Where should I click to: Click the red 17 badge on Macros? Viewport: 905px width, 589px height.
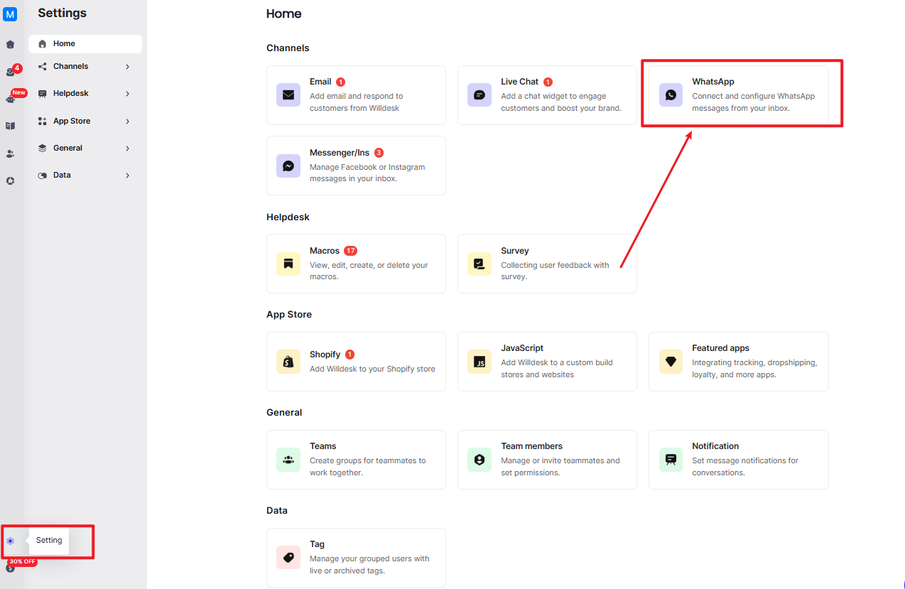point(350,251)
